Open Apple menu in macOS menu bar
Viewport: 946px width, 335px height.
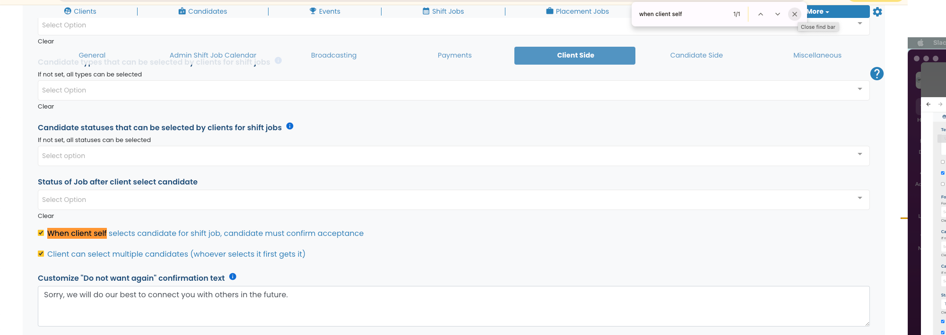920,43
